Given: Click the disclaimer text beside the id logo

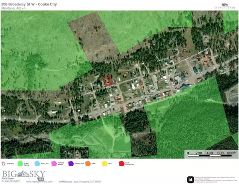Looking at the screenshot, I should 216,180.
